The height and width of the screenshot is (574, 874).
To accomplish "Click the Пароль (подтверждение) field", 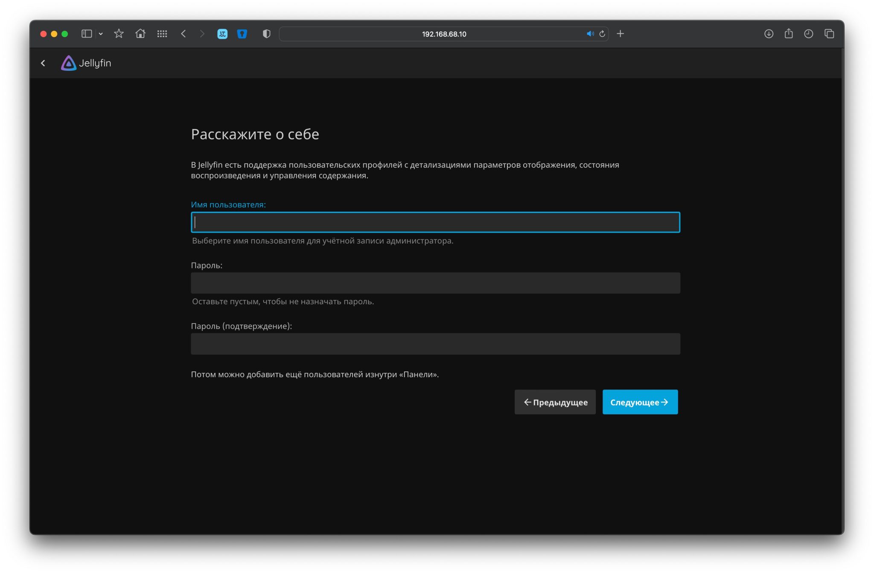I will (435, 344).
